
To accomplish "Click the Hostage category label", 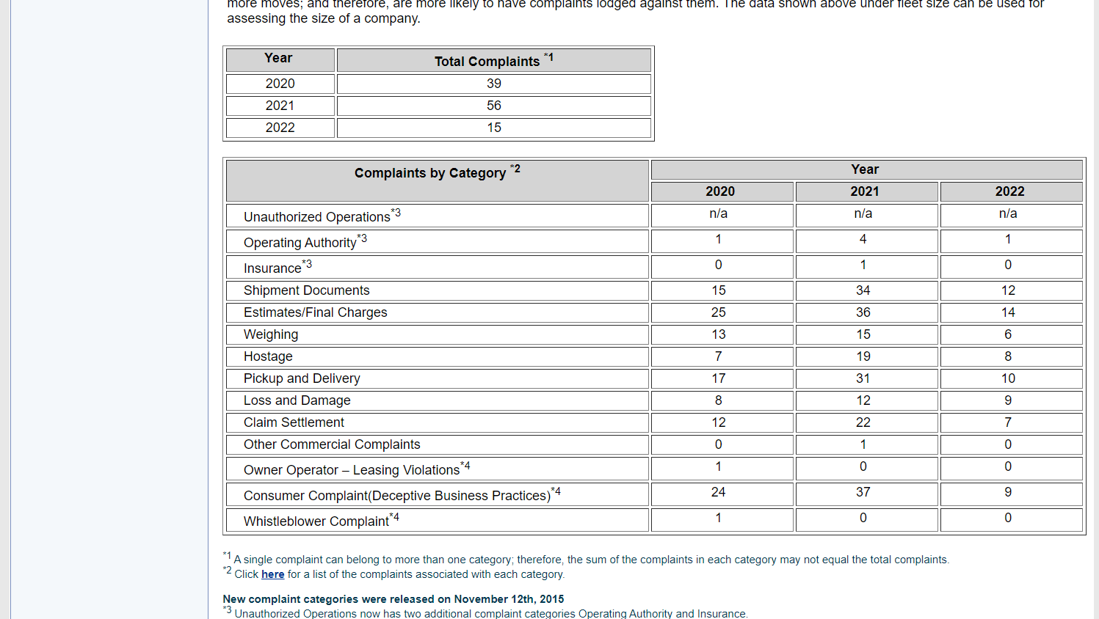I will tap(268, 356).
